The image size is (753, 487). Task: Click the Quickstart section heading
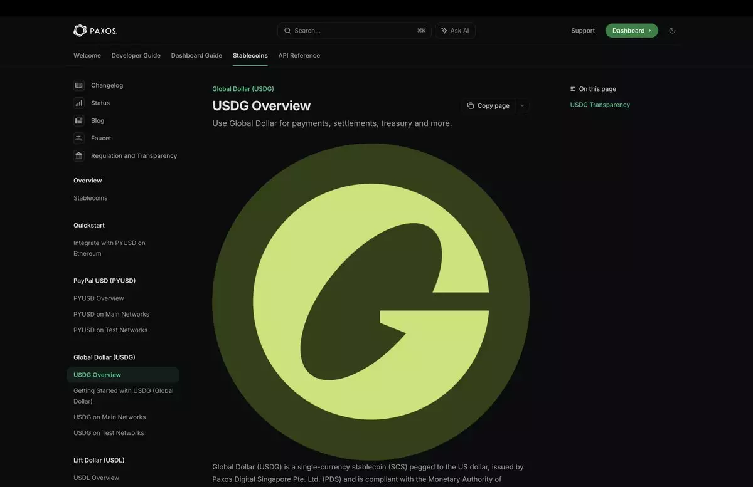(89, 225)
